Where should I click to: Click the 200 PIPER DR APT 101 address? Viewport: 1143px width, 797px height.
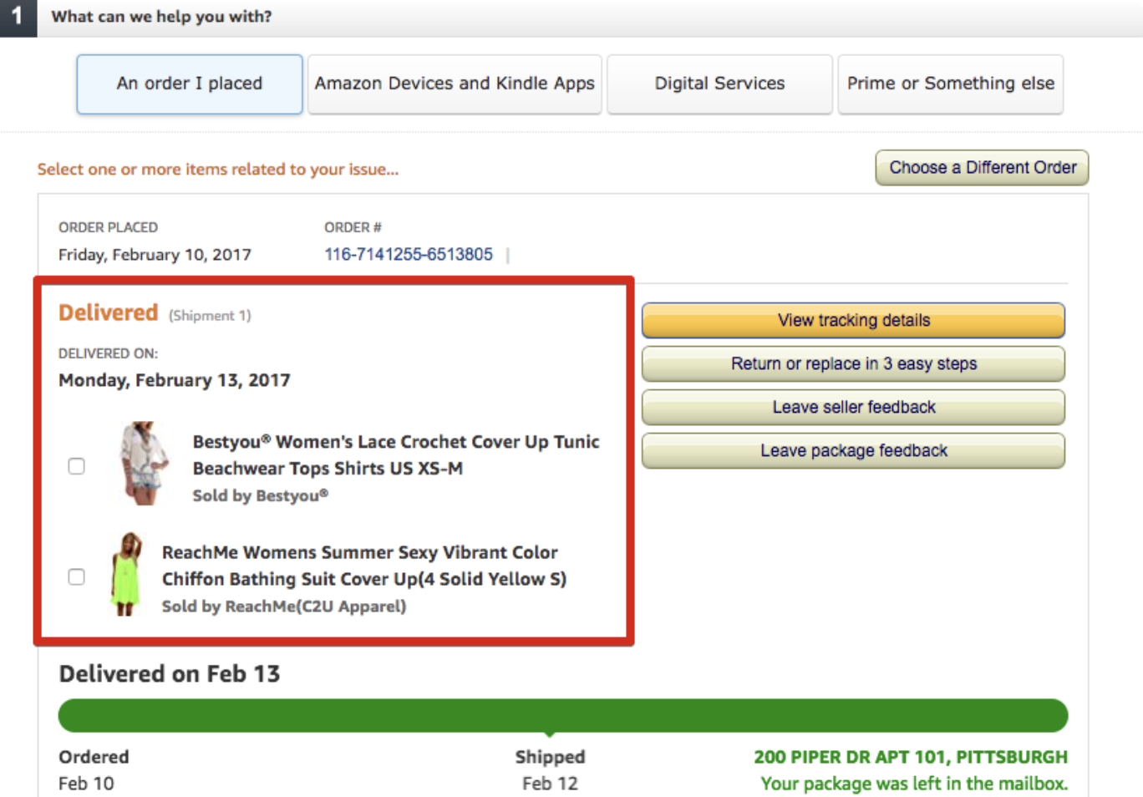click(x=911, y=757)
